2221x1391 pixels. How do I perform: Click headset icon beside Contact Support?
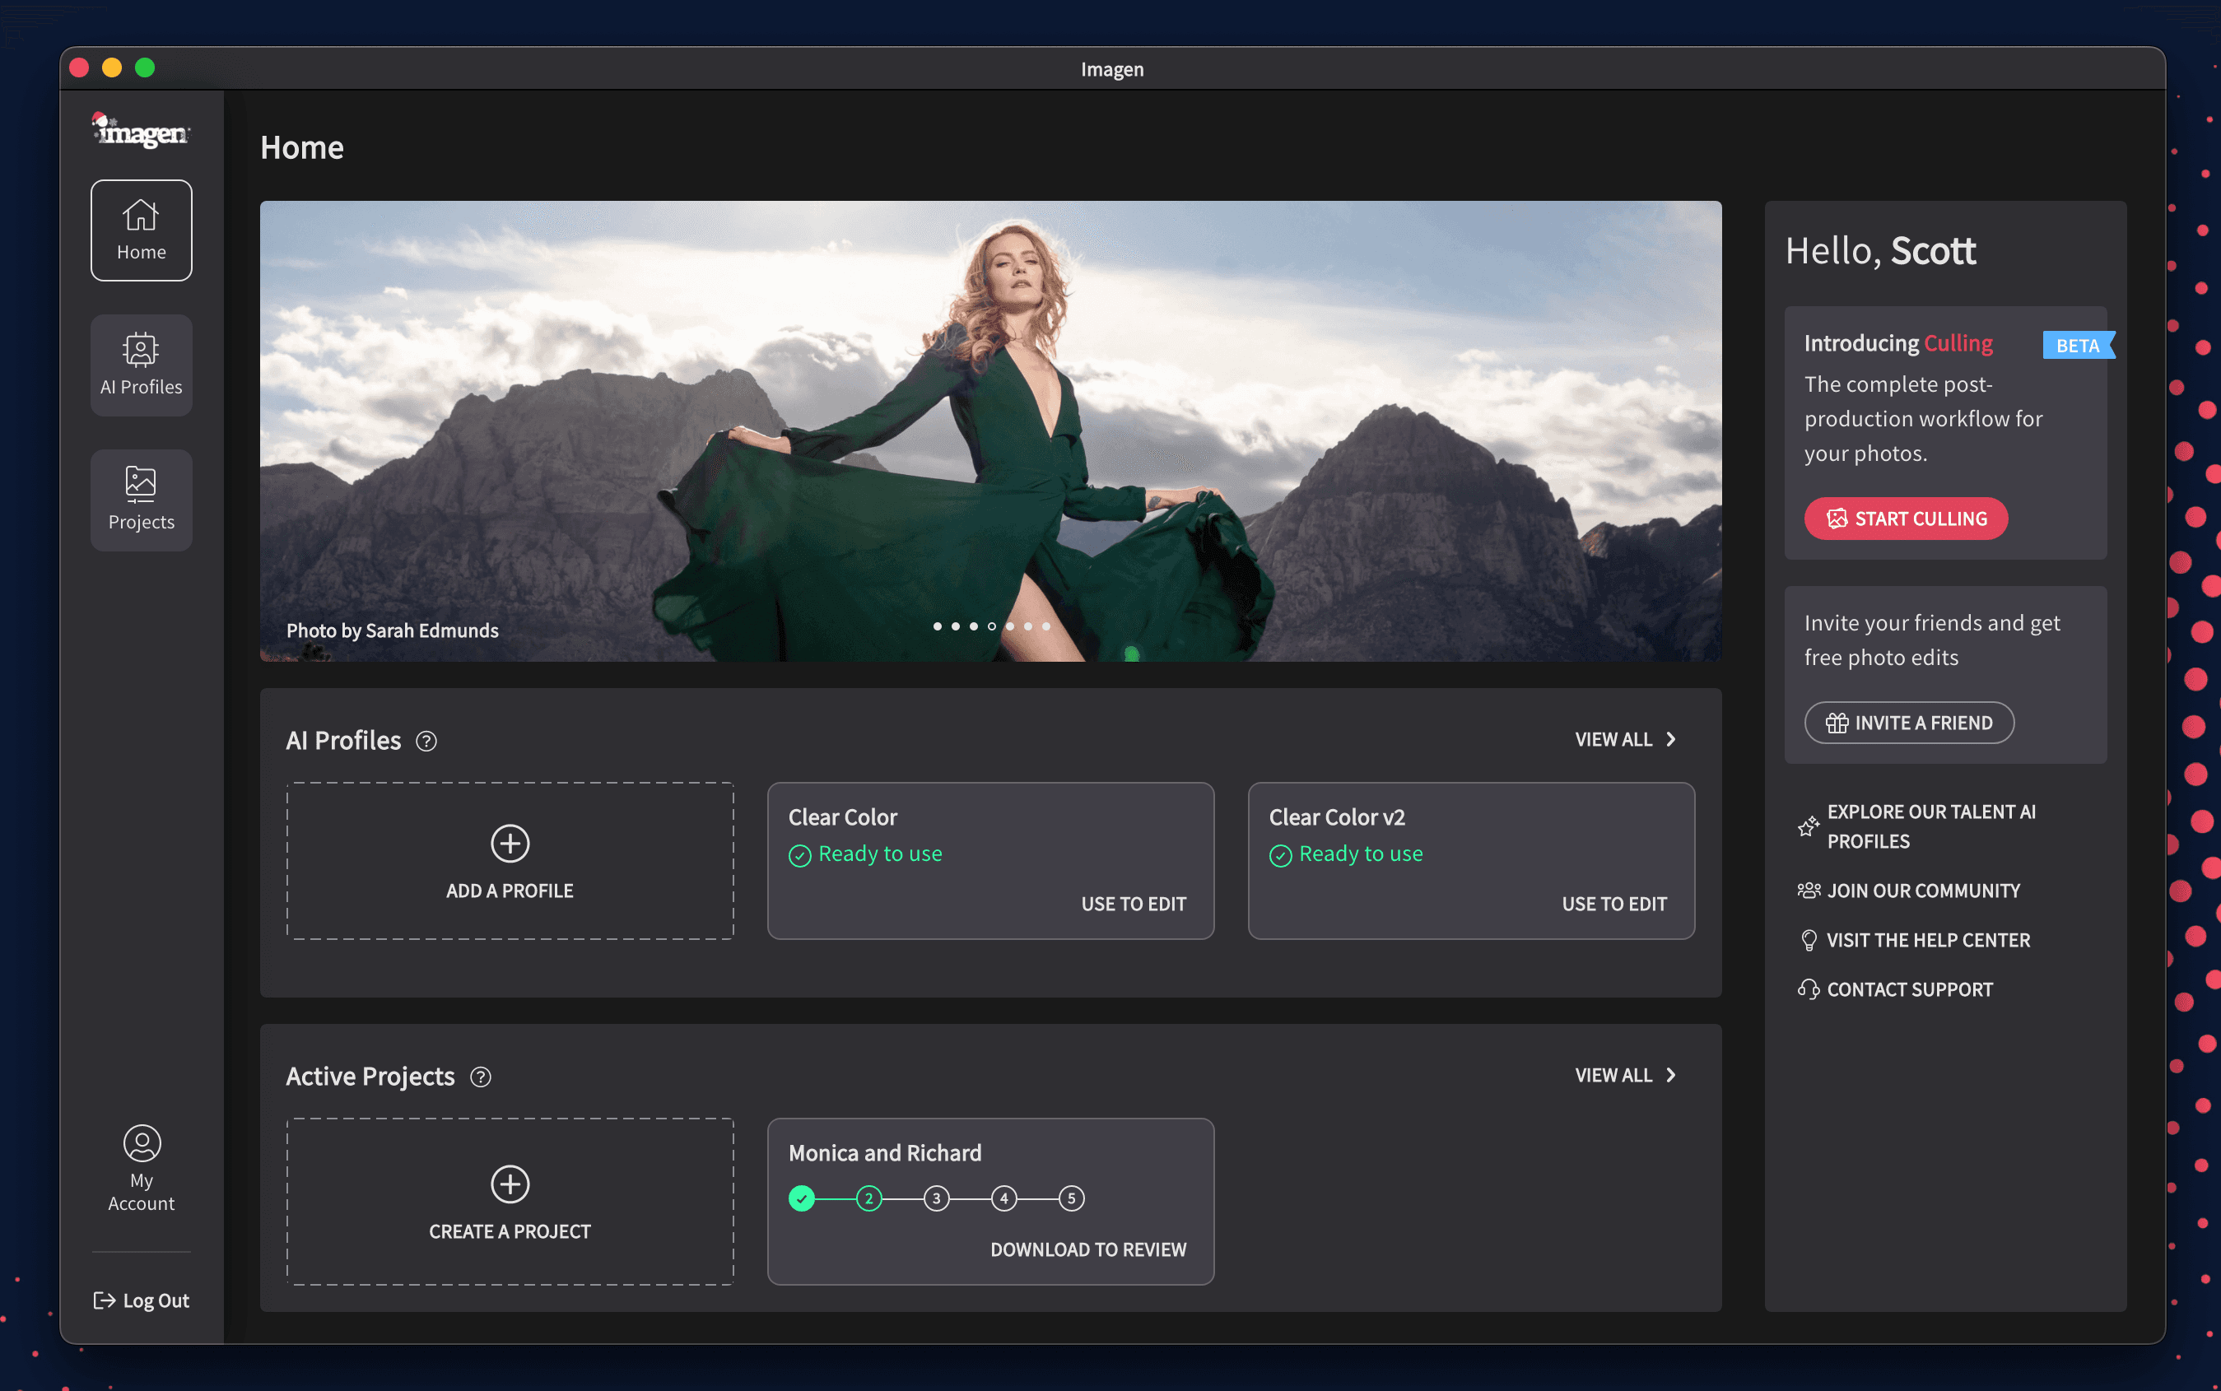coord(1808,989)
